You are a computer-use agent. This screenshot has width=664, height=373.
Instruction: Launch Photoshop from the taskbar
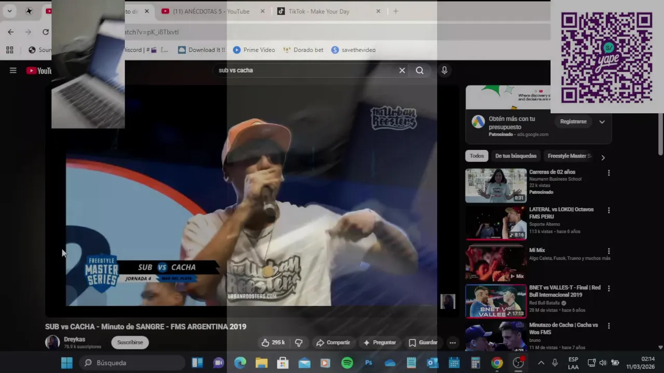click(x=369, y=363)
